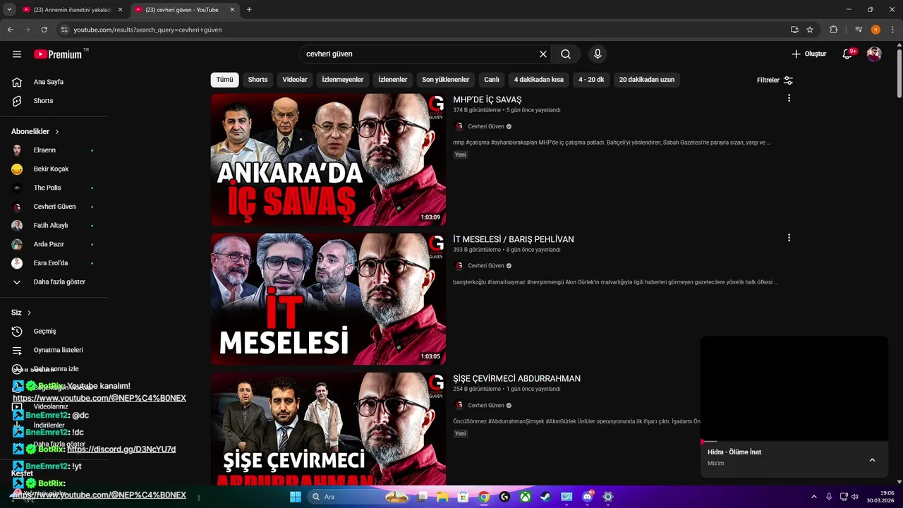Viewport: 903px width, 508px height.
Task: Open the notifications bell
Action: (x=848, y=54)
